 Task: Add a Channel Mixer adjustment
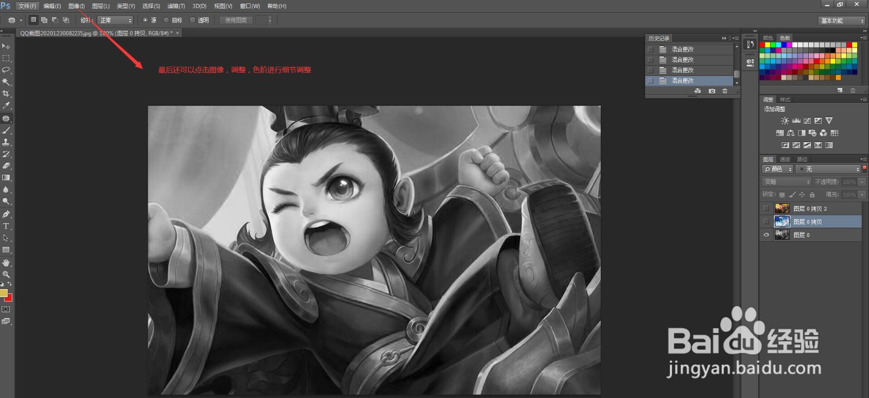pyautogui.click(x=823, y=133)
